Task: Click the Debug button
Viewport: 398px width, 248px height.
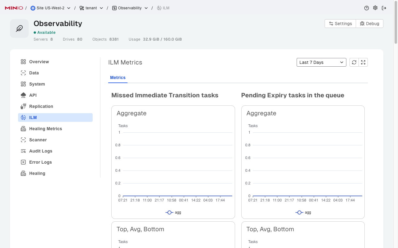Action: tap(369, 24)
